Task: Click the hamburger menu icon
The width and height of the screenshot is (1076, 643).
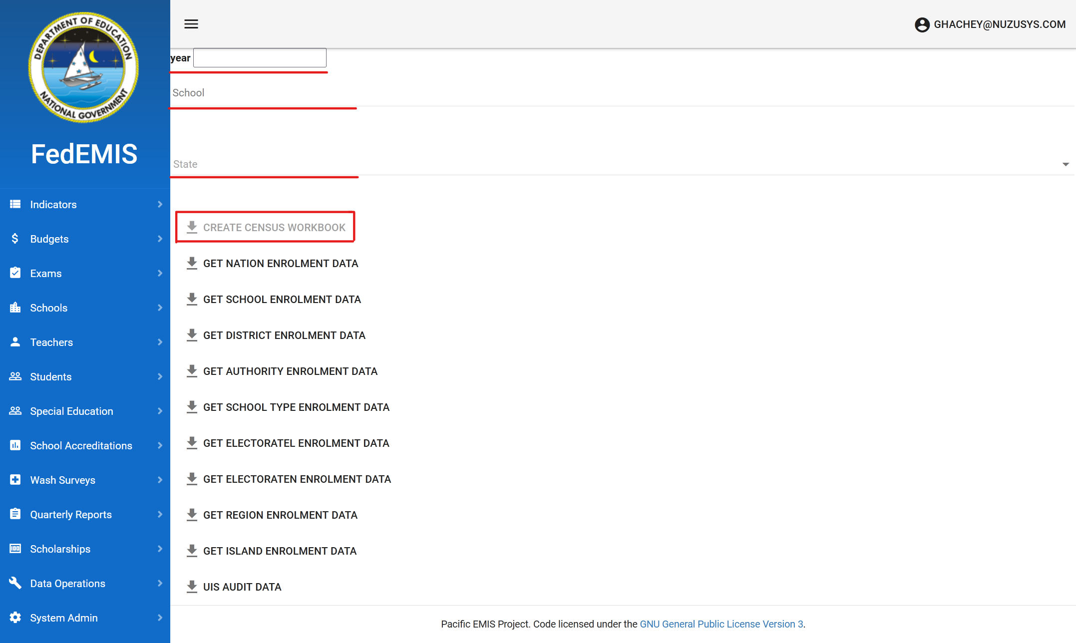Action: click(191, 24)
